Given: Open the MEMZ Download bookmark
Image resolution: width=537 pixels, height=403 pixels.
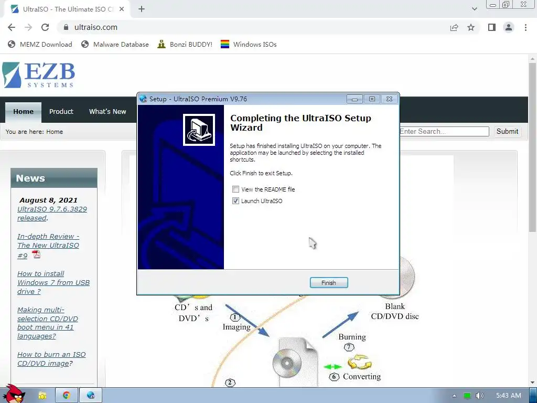Looking at the screenshot, I should pos(40,44).
